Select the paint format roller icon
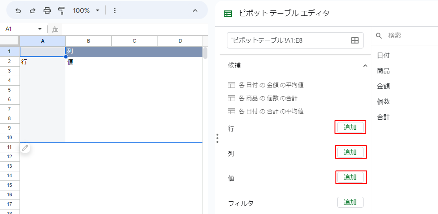The height and width of the screenshot is (214, 438). pyautogui.click(x=61, y=10)
